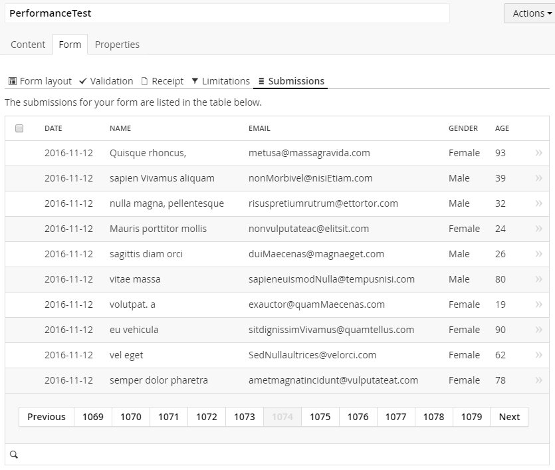Image resolution: width=555 pixels, height=470 pixels.
Task: Click the Next pagination button
Action: coord(509,417)
